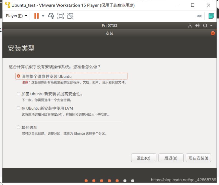
Task: Click the Unity mode icon in toolbar
Action: pos(70,16)
